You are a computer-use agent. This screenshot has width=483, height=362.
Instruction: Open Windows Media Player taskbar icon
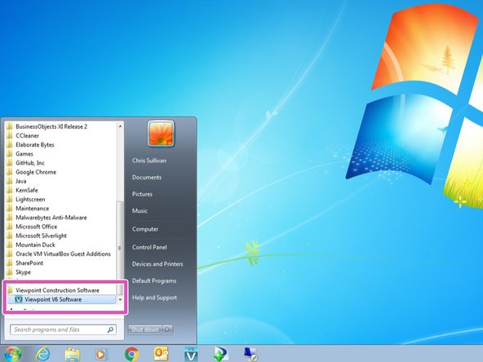[101, 355]
